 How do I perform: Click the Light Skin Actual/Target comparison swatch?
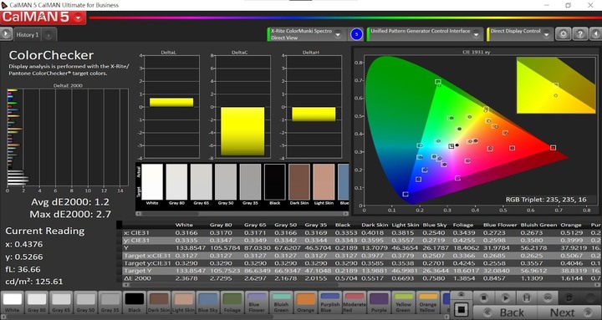click(324, 182)
